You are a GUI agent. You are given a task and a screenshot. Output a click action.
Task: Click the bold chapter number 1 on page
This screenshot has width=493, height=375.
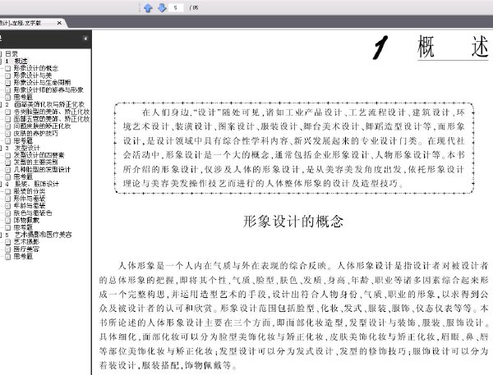(x=380, y=47)
